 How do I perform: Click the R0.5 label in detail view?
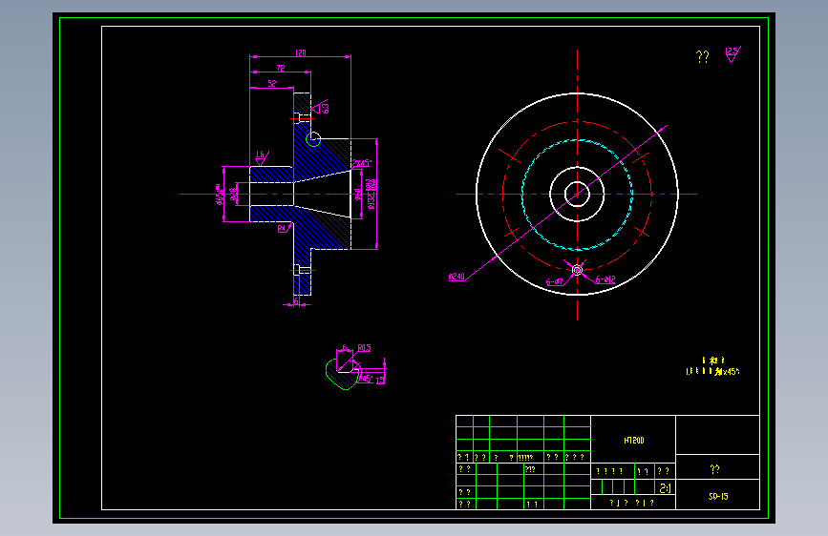(365, 348)
